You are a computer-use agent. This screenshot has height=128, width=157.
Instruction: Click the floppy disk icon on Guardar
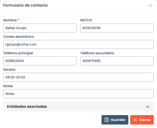point(106,120)
